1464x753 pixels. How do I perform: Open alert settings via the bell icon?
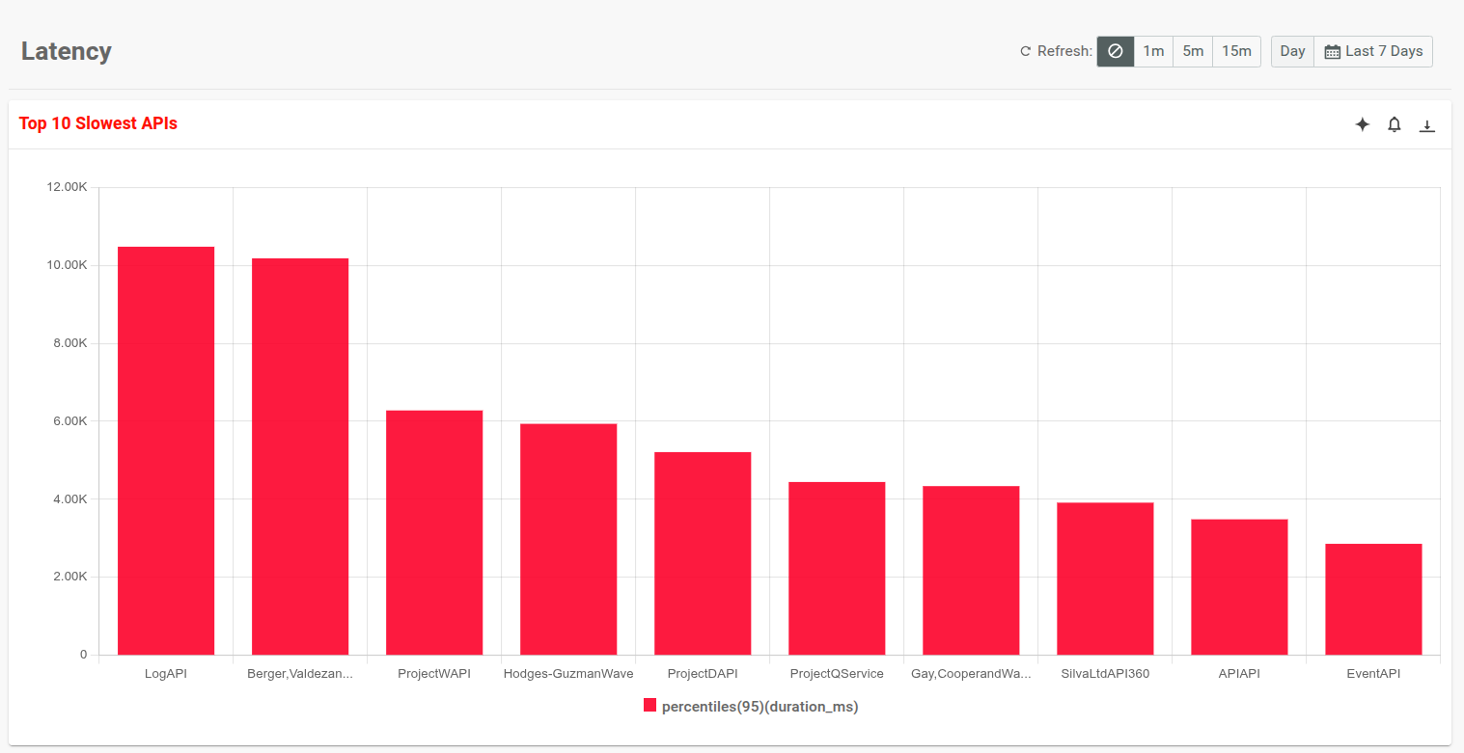pos(1395,124)
